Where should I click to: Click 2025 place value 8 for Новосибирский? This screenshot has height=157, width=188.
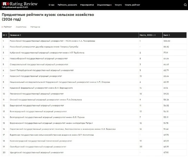coord(140,59)
